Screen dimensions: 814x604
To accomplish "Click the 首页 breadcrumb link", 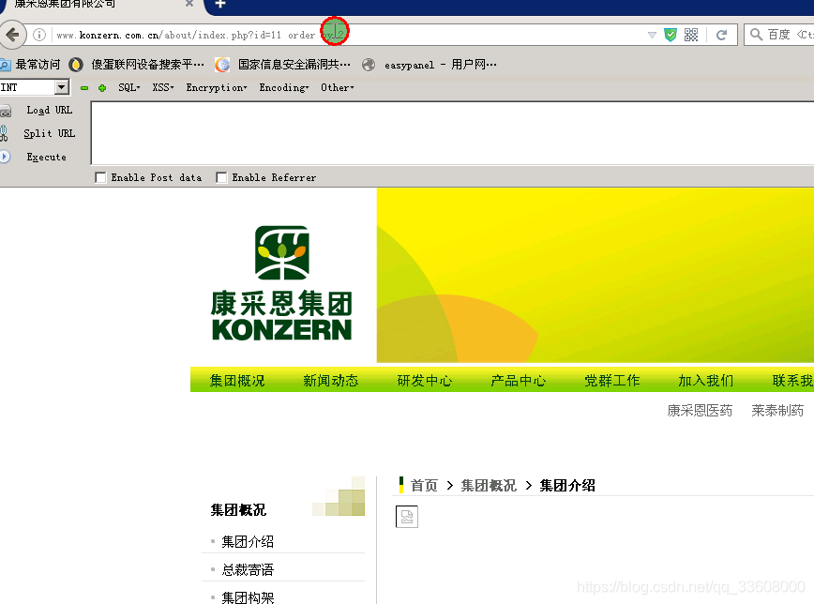I will pos(424,485).
